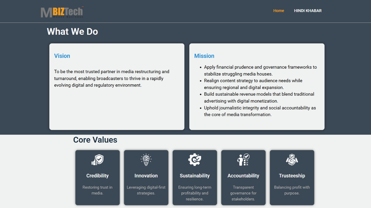The height and width of the screenshot is (208, 371).
Task: Open the HINDI KHABAR menu item
Action: point(308,11)
